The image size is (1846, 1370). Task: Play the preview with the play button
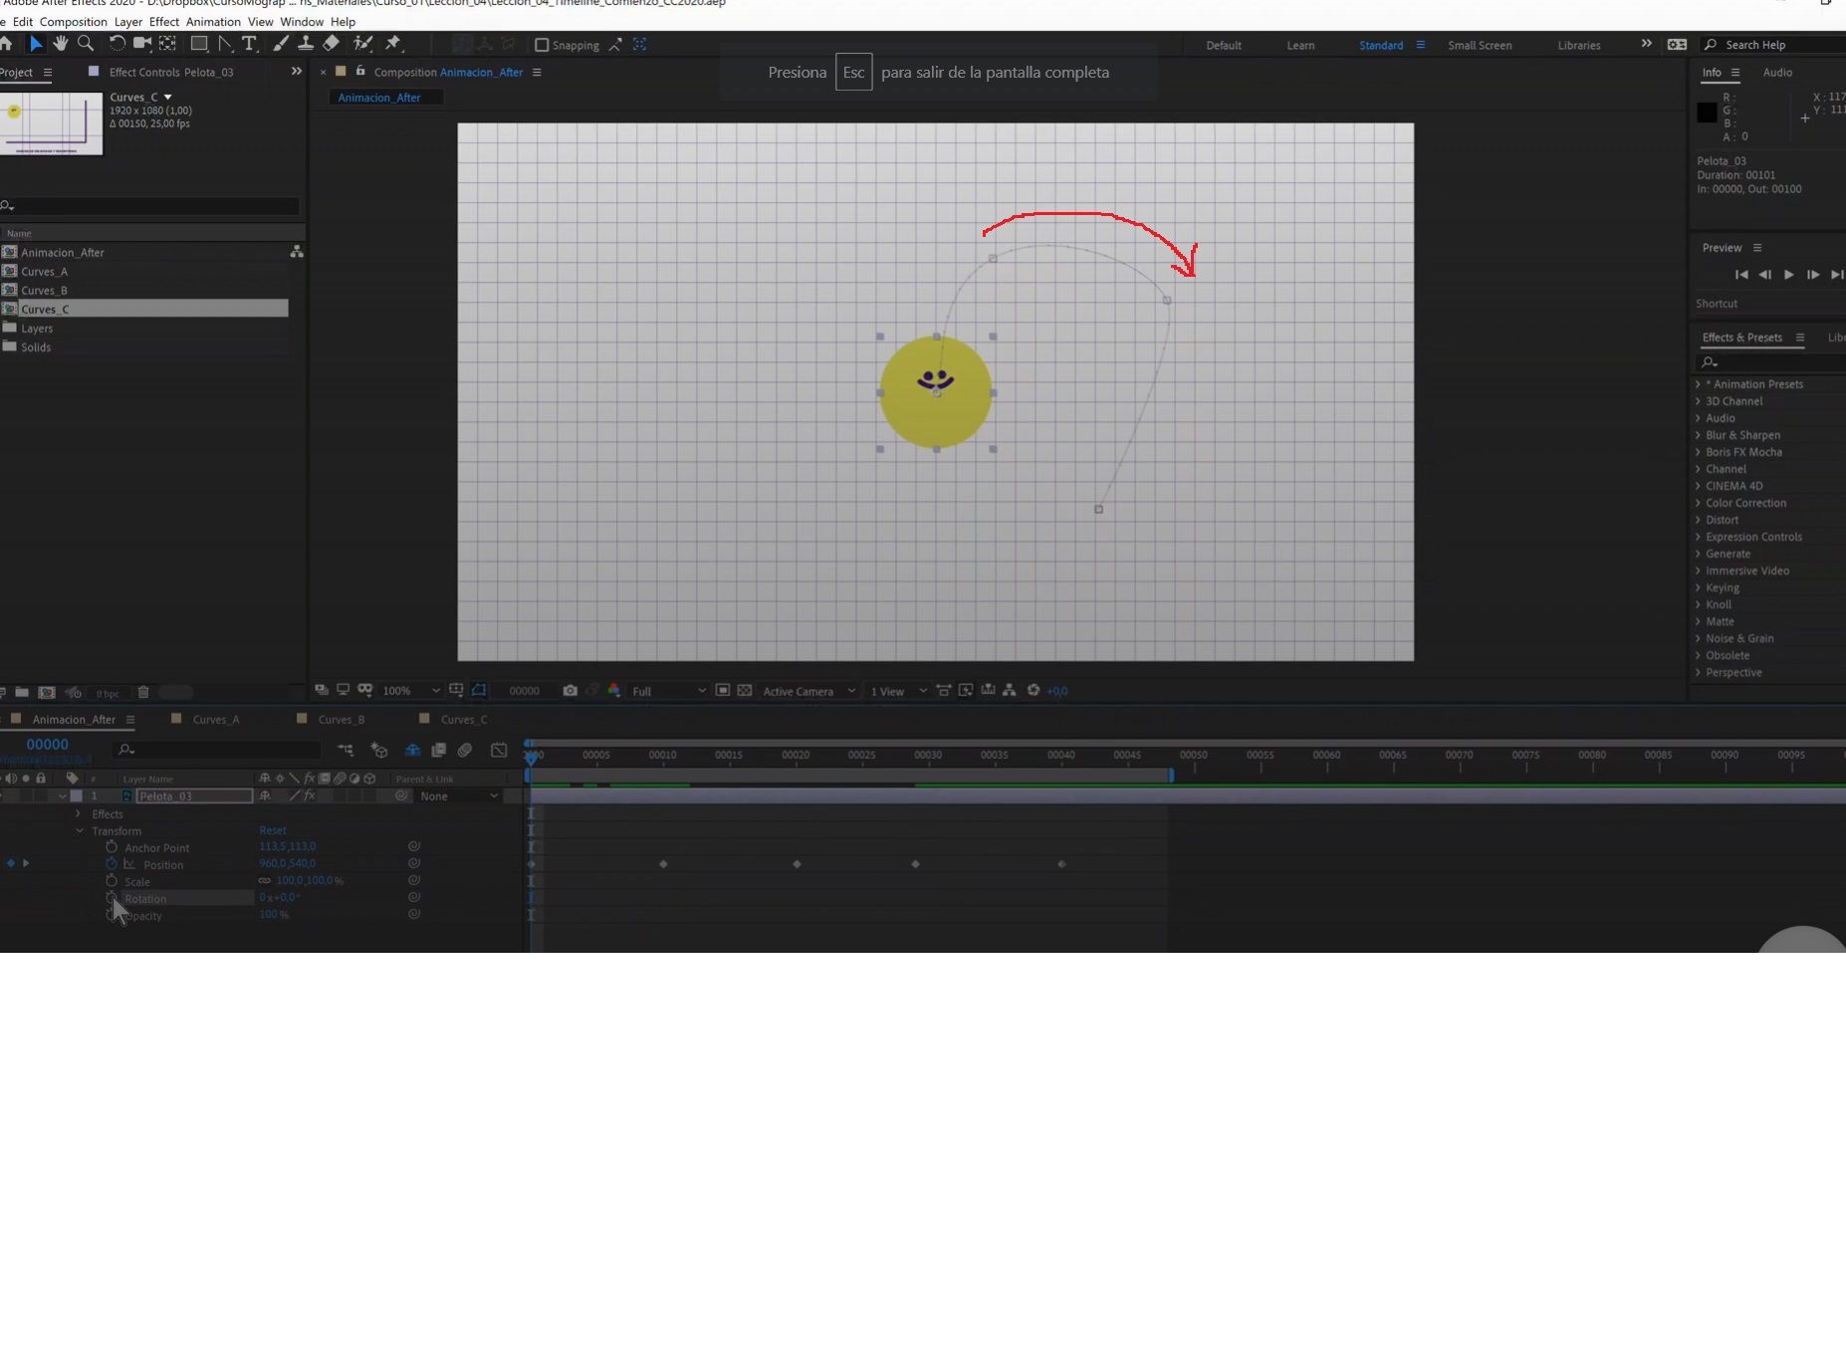(1789, 275)
